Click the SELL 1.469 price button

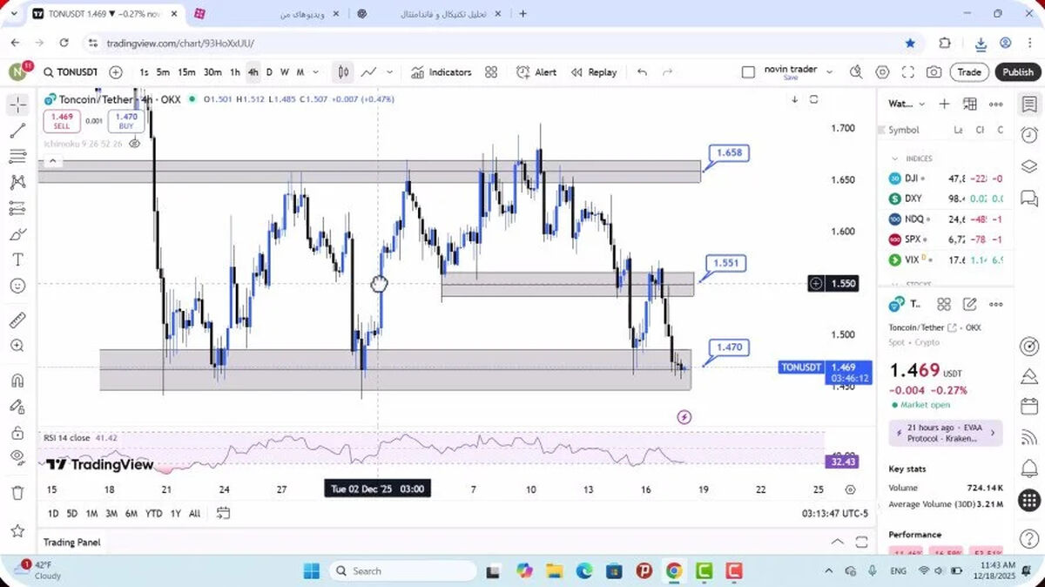tap(62, 121)
